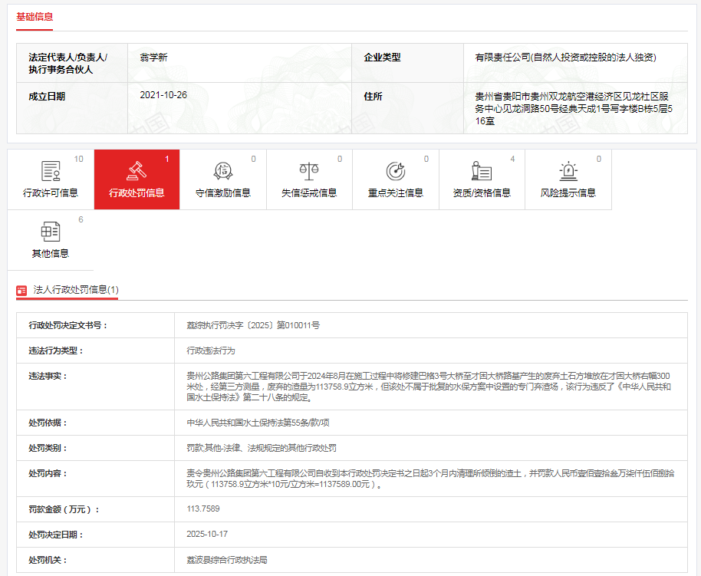Select the gavel icon for 行政处罚信息
This screenshot has height=576, width=701.
[137, 170]
